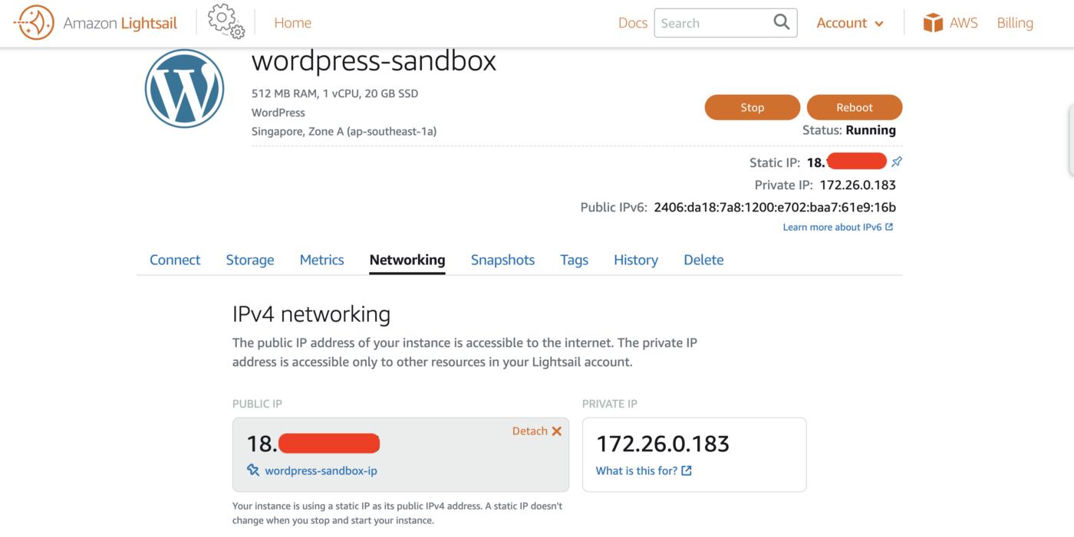Switch to the Networking tab
The height and width of the screenshot is (537, 1074).
coord(407,260)
